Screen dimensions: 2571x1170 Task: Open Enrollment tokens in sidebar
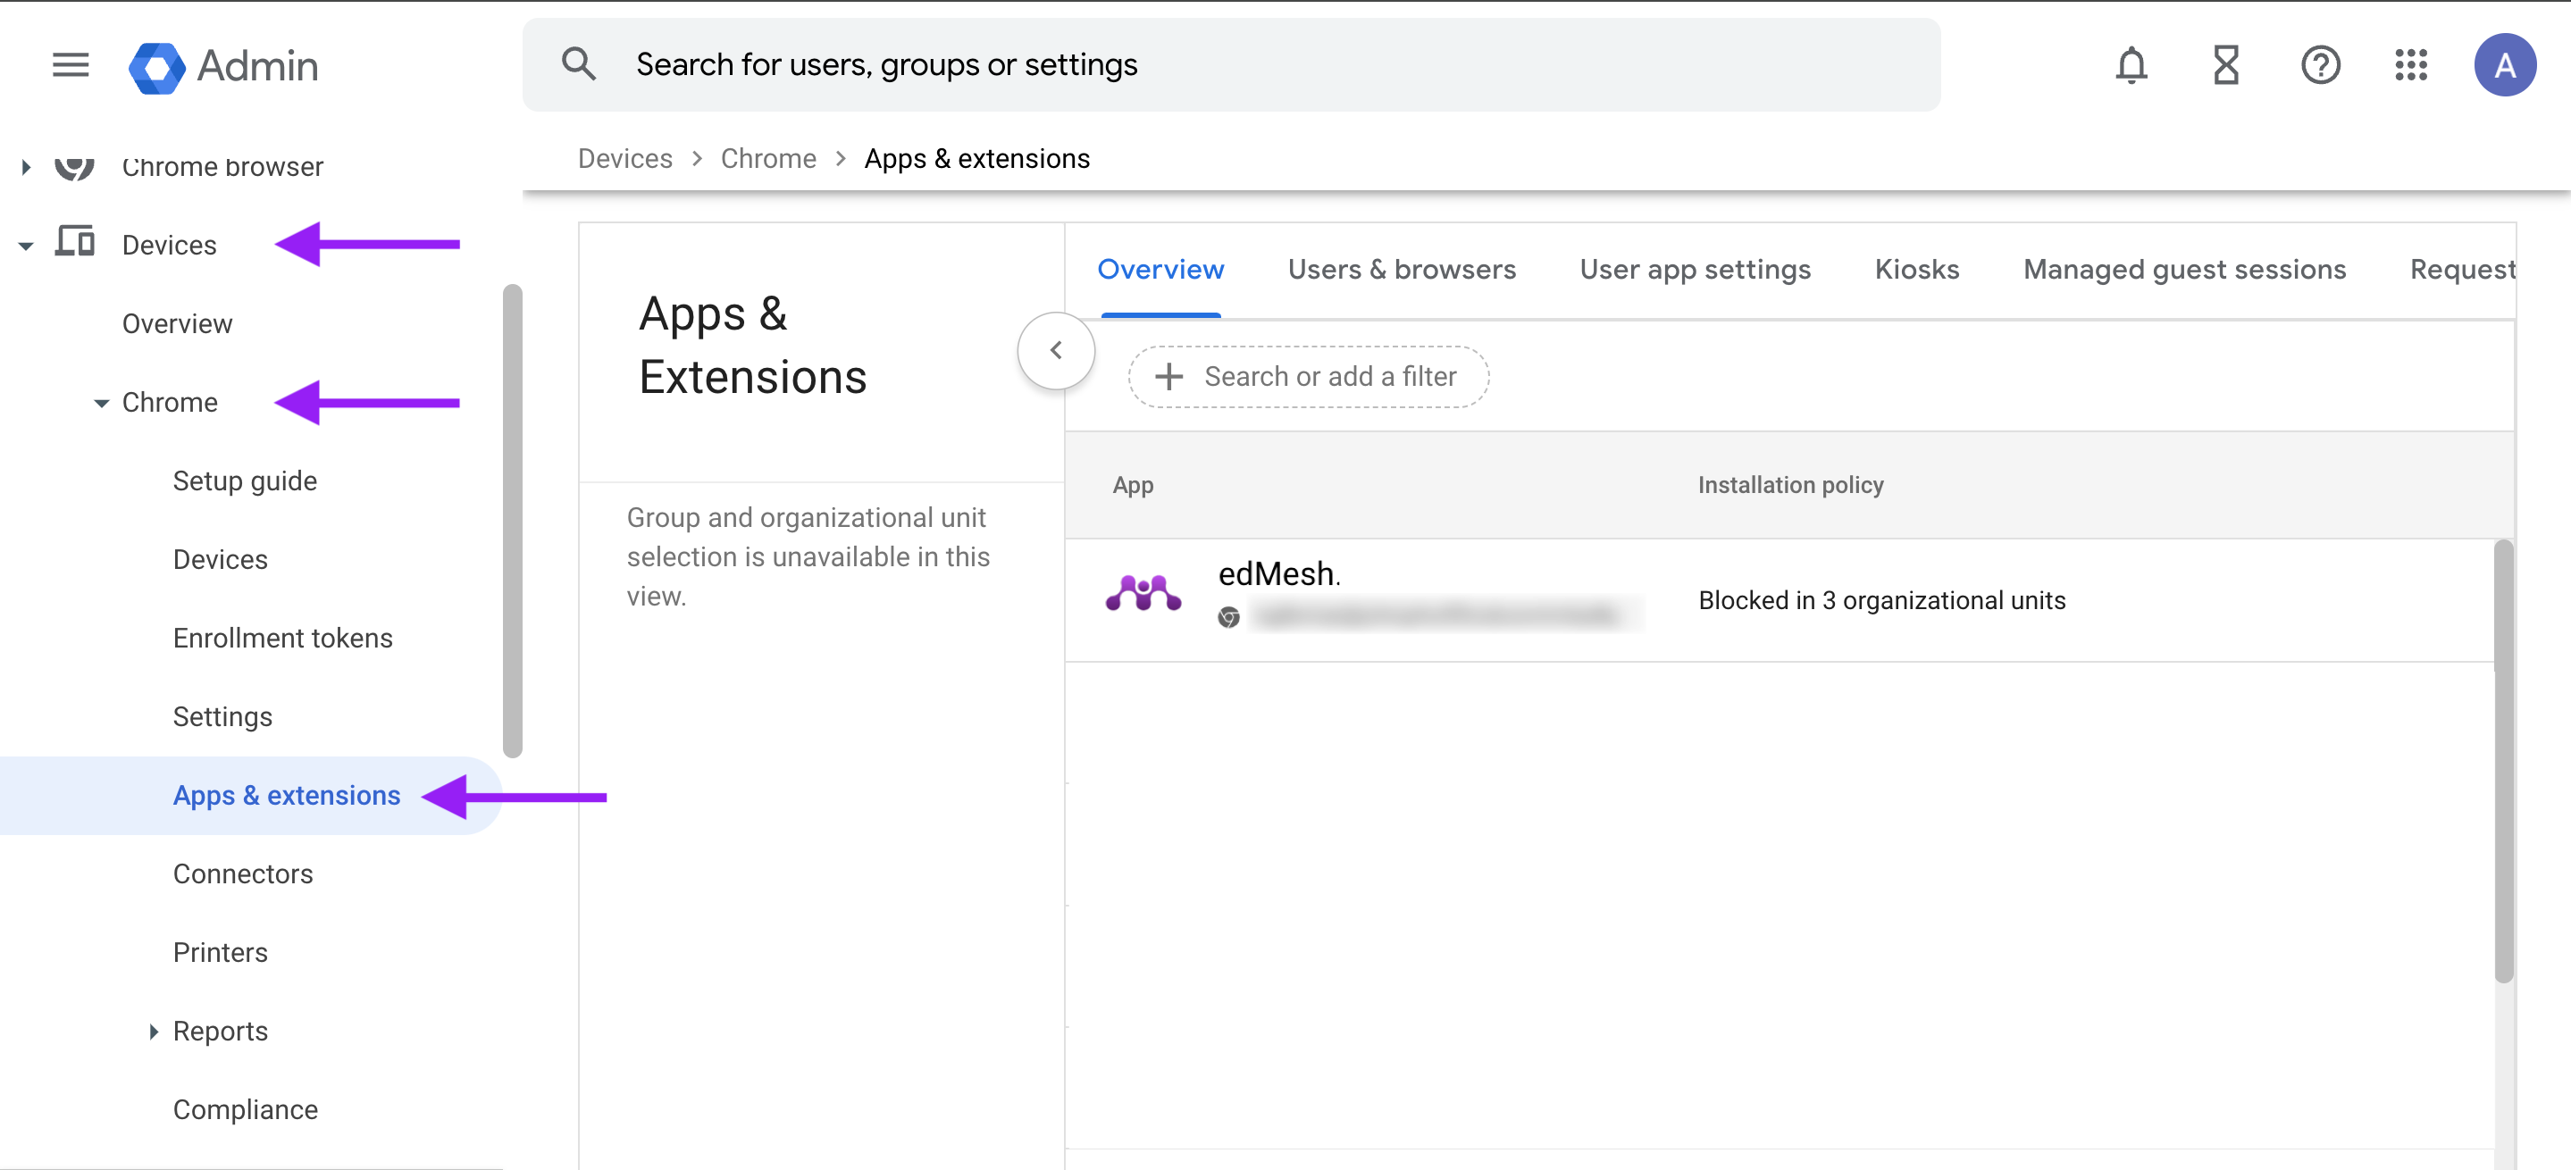pyautogui.click(x=282, y=639)
